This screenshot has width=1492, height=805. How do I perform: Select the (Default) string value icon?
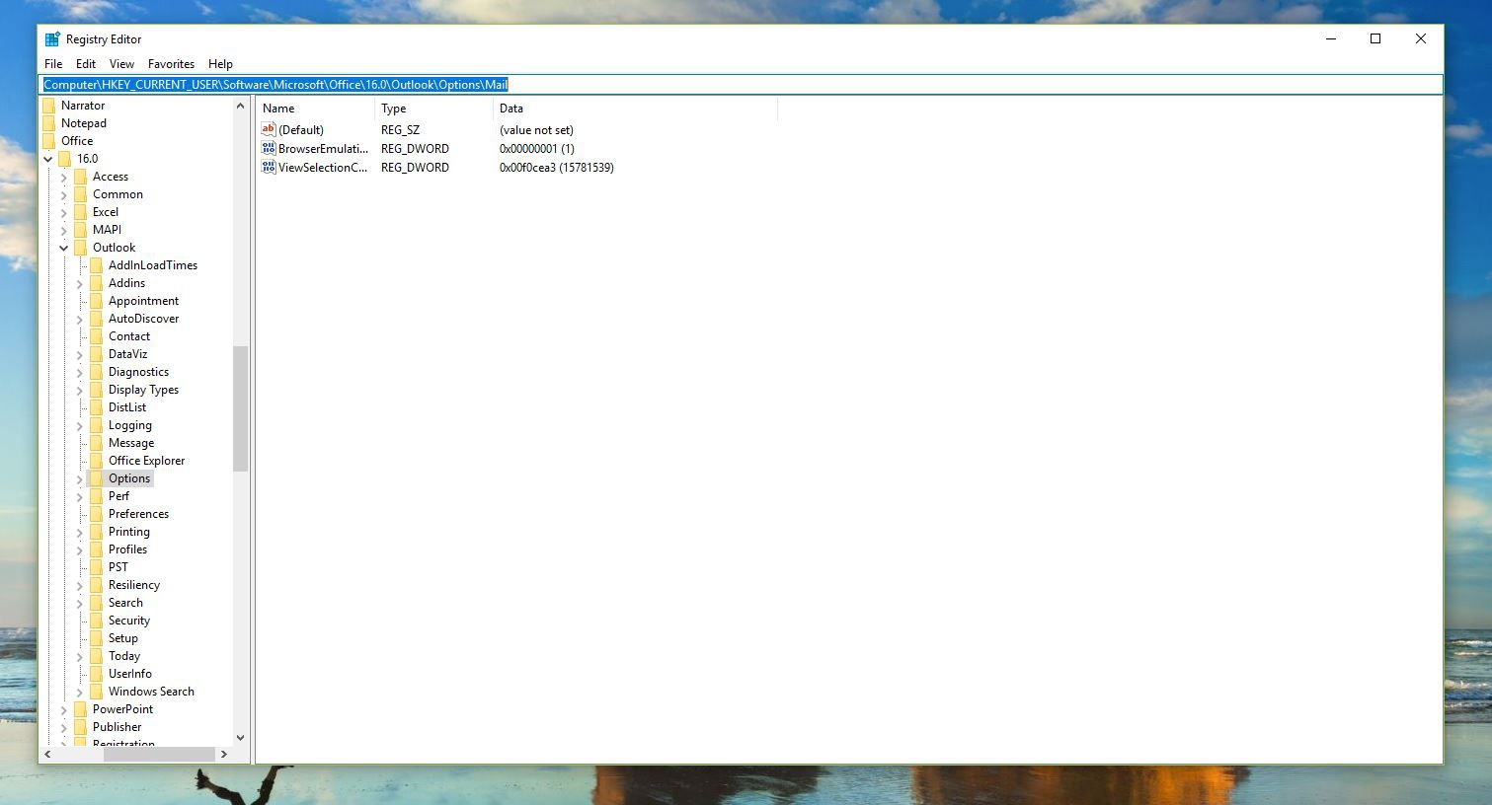268,129
